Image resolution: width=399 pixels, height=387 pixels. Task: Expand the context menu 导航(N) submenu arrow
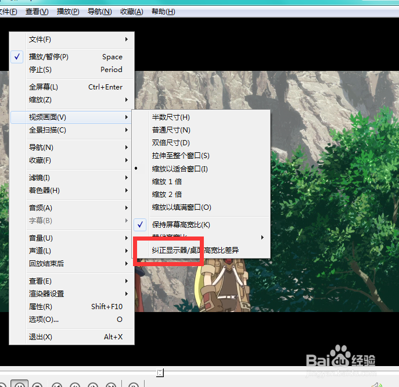point(127,148)
